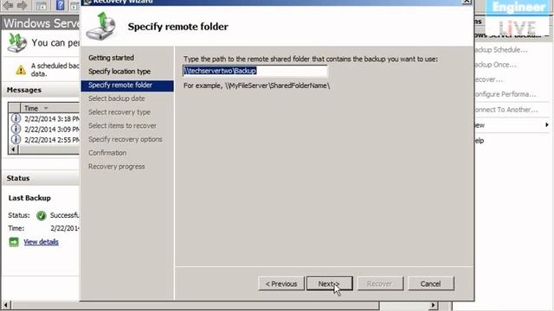Click the forward arrow in the console toolbar
Screen dimensions: 554x311
click(x=23, y=5)
